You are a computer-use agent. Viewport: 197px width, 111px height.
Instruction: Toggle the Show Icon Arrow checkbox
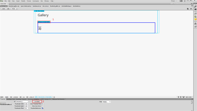(x=42, y=106)
